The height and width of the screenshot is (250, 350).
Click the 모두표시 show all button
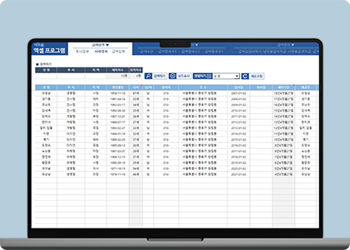(x=180, y=76)
